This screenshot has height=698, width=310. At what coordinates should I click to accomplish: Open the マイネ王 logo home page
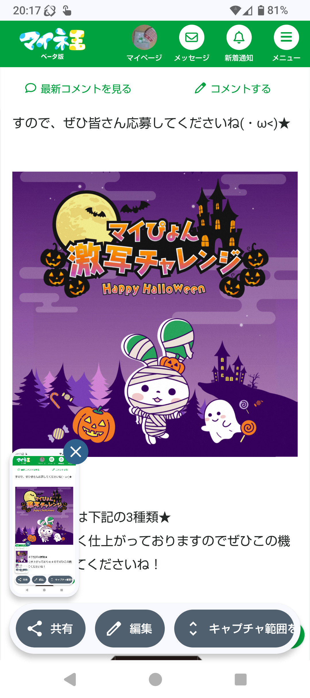click(x=52, y=44)
